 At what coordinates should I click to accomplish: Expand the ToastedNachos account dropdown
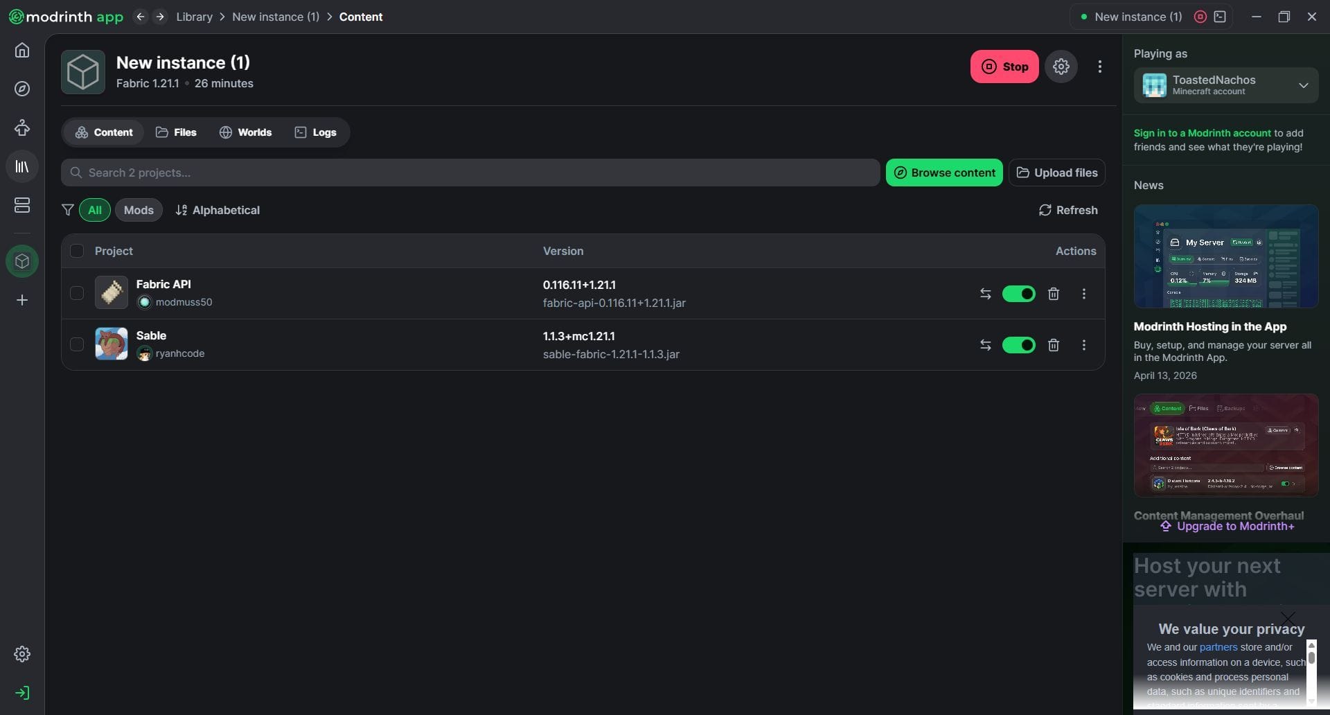tap(1304, 85)
